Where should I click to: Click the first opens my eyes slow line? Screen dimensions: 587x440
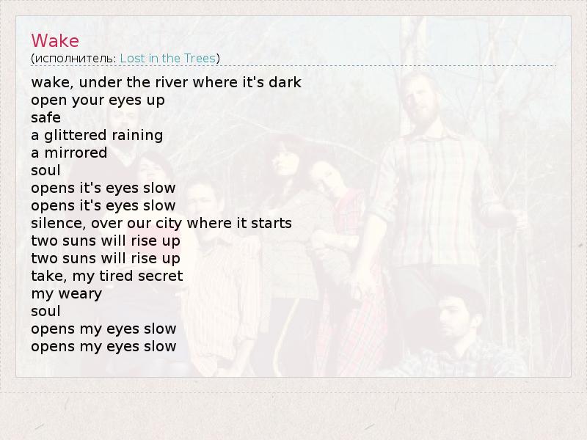coord(103,329)
